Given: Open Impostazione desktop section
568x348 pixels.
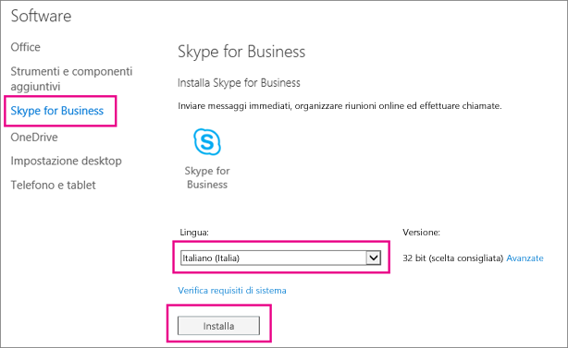Looking at the screenshot, I should coord(66,161).
